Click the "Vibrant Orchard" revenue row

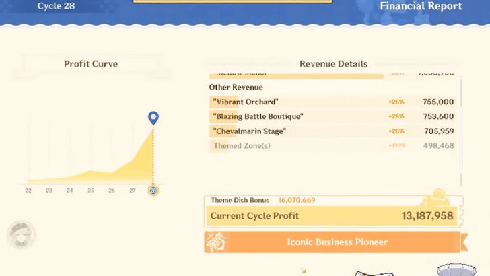[x=332, y=102]
